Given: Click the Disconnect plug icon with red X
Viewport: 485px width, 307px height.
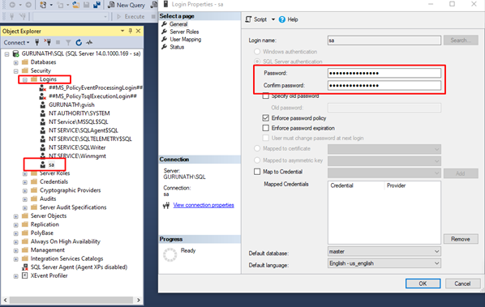Looking at the screenshot, I should pyautogui.click(x=47, y=42).
